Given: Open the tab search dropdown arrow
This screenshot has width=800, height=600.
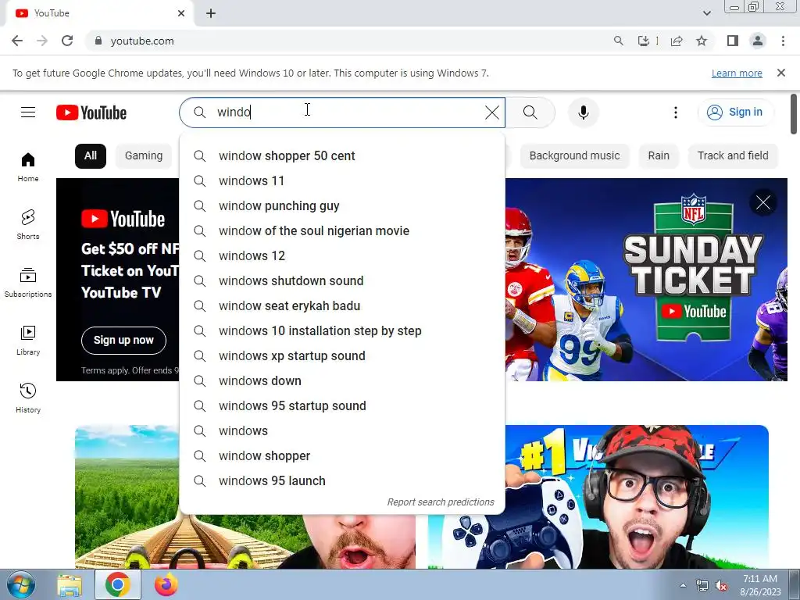Looking at the screenshot, I should 706,13.
